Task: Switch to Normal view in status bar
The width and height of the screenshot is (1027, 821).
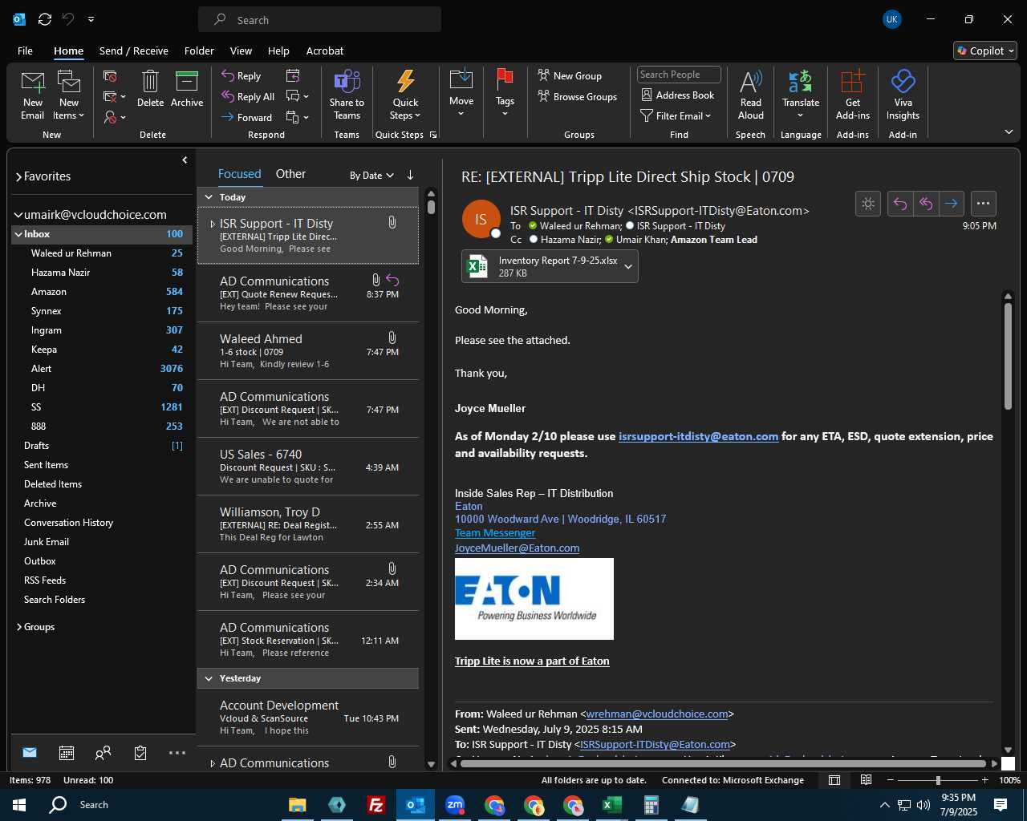Action: 834,780
